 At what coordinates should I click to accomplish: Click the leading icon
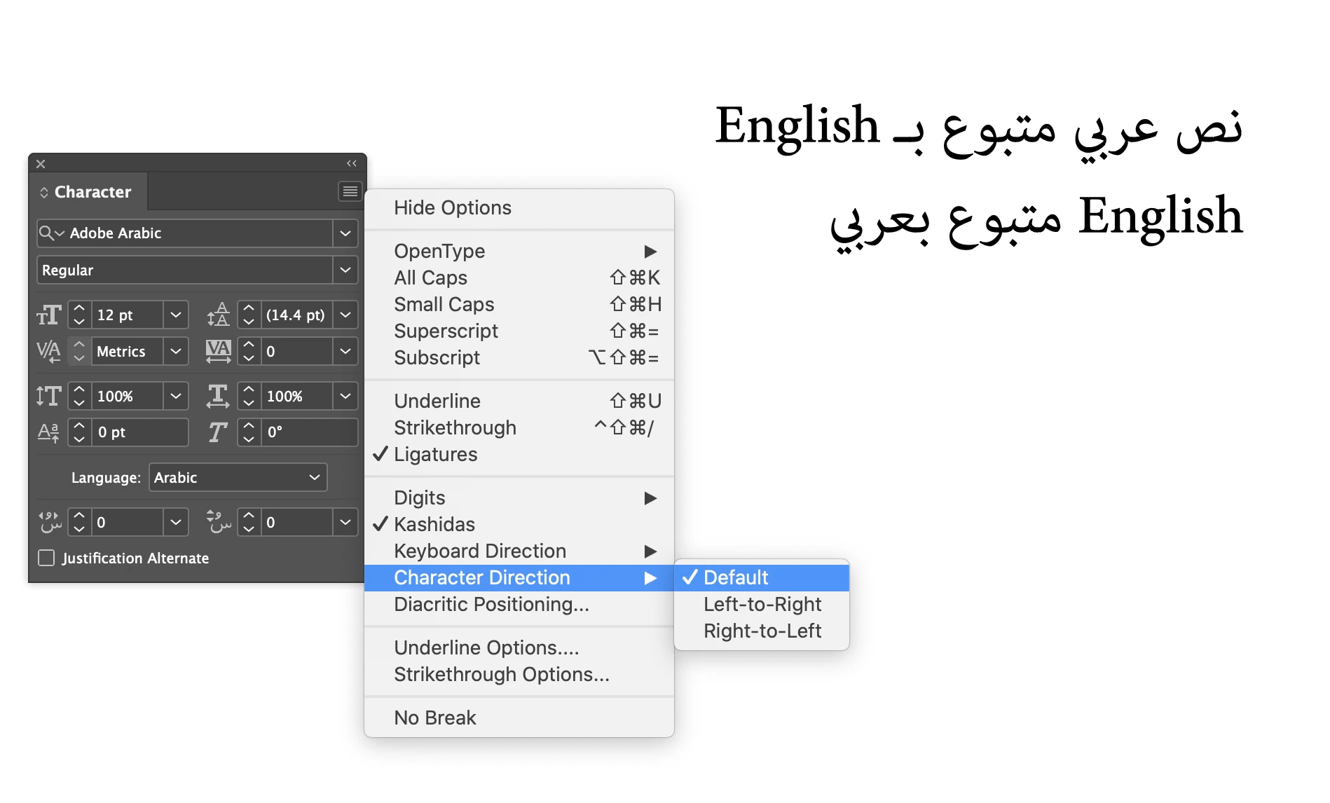218,315
